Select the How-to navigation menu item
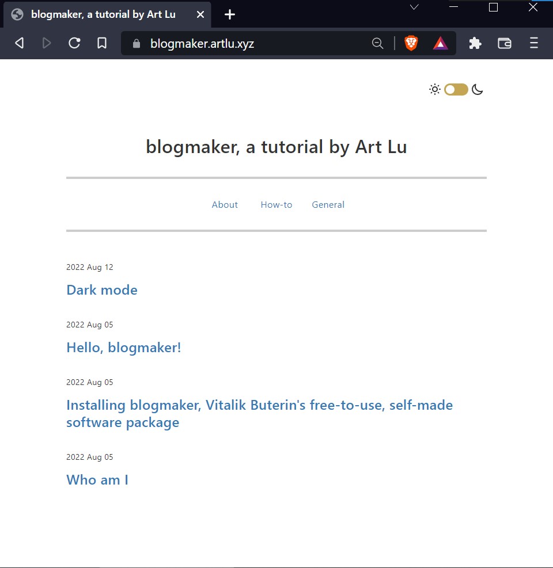This screenshot has height=568, width=553. (276, 204)
